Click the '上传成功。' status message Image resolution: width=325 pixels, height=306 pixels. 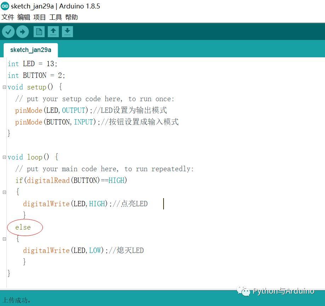click(x=17, y=300)
